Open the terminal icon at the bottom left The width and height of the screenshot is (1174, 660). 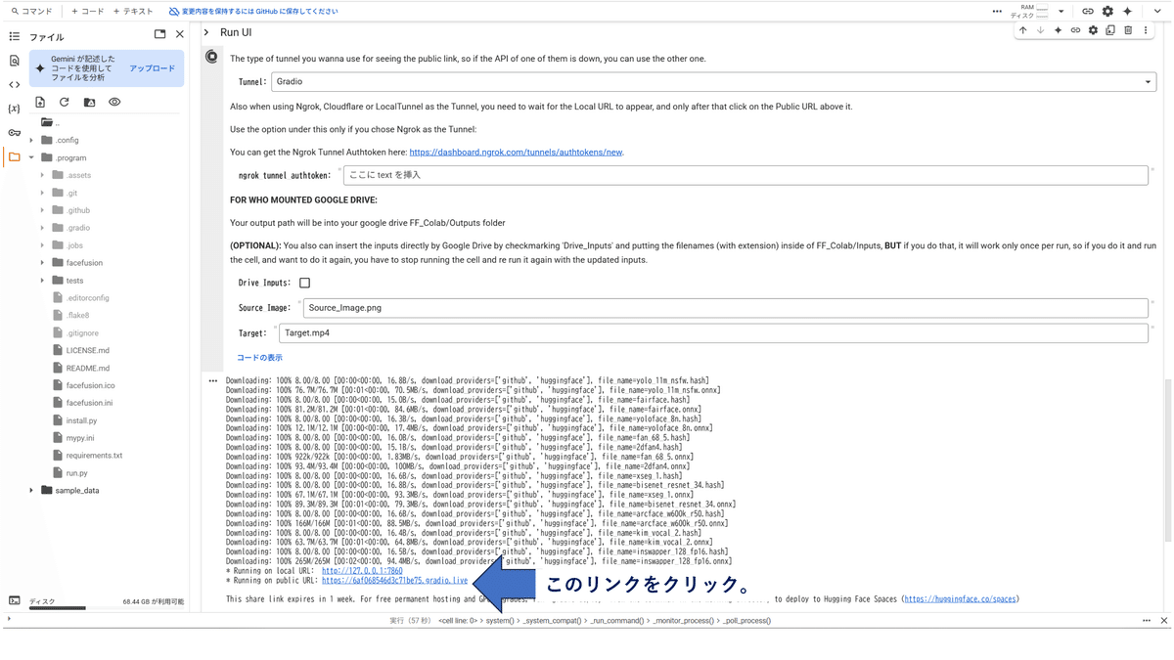14,600
